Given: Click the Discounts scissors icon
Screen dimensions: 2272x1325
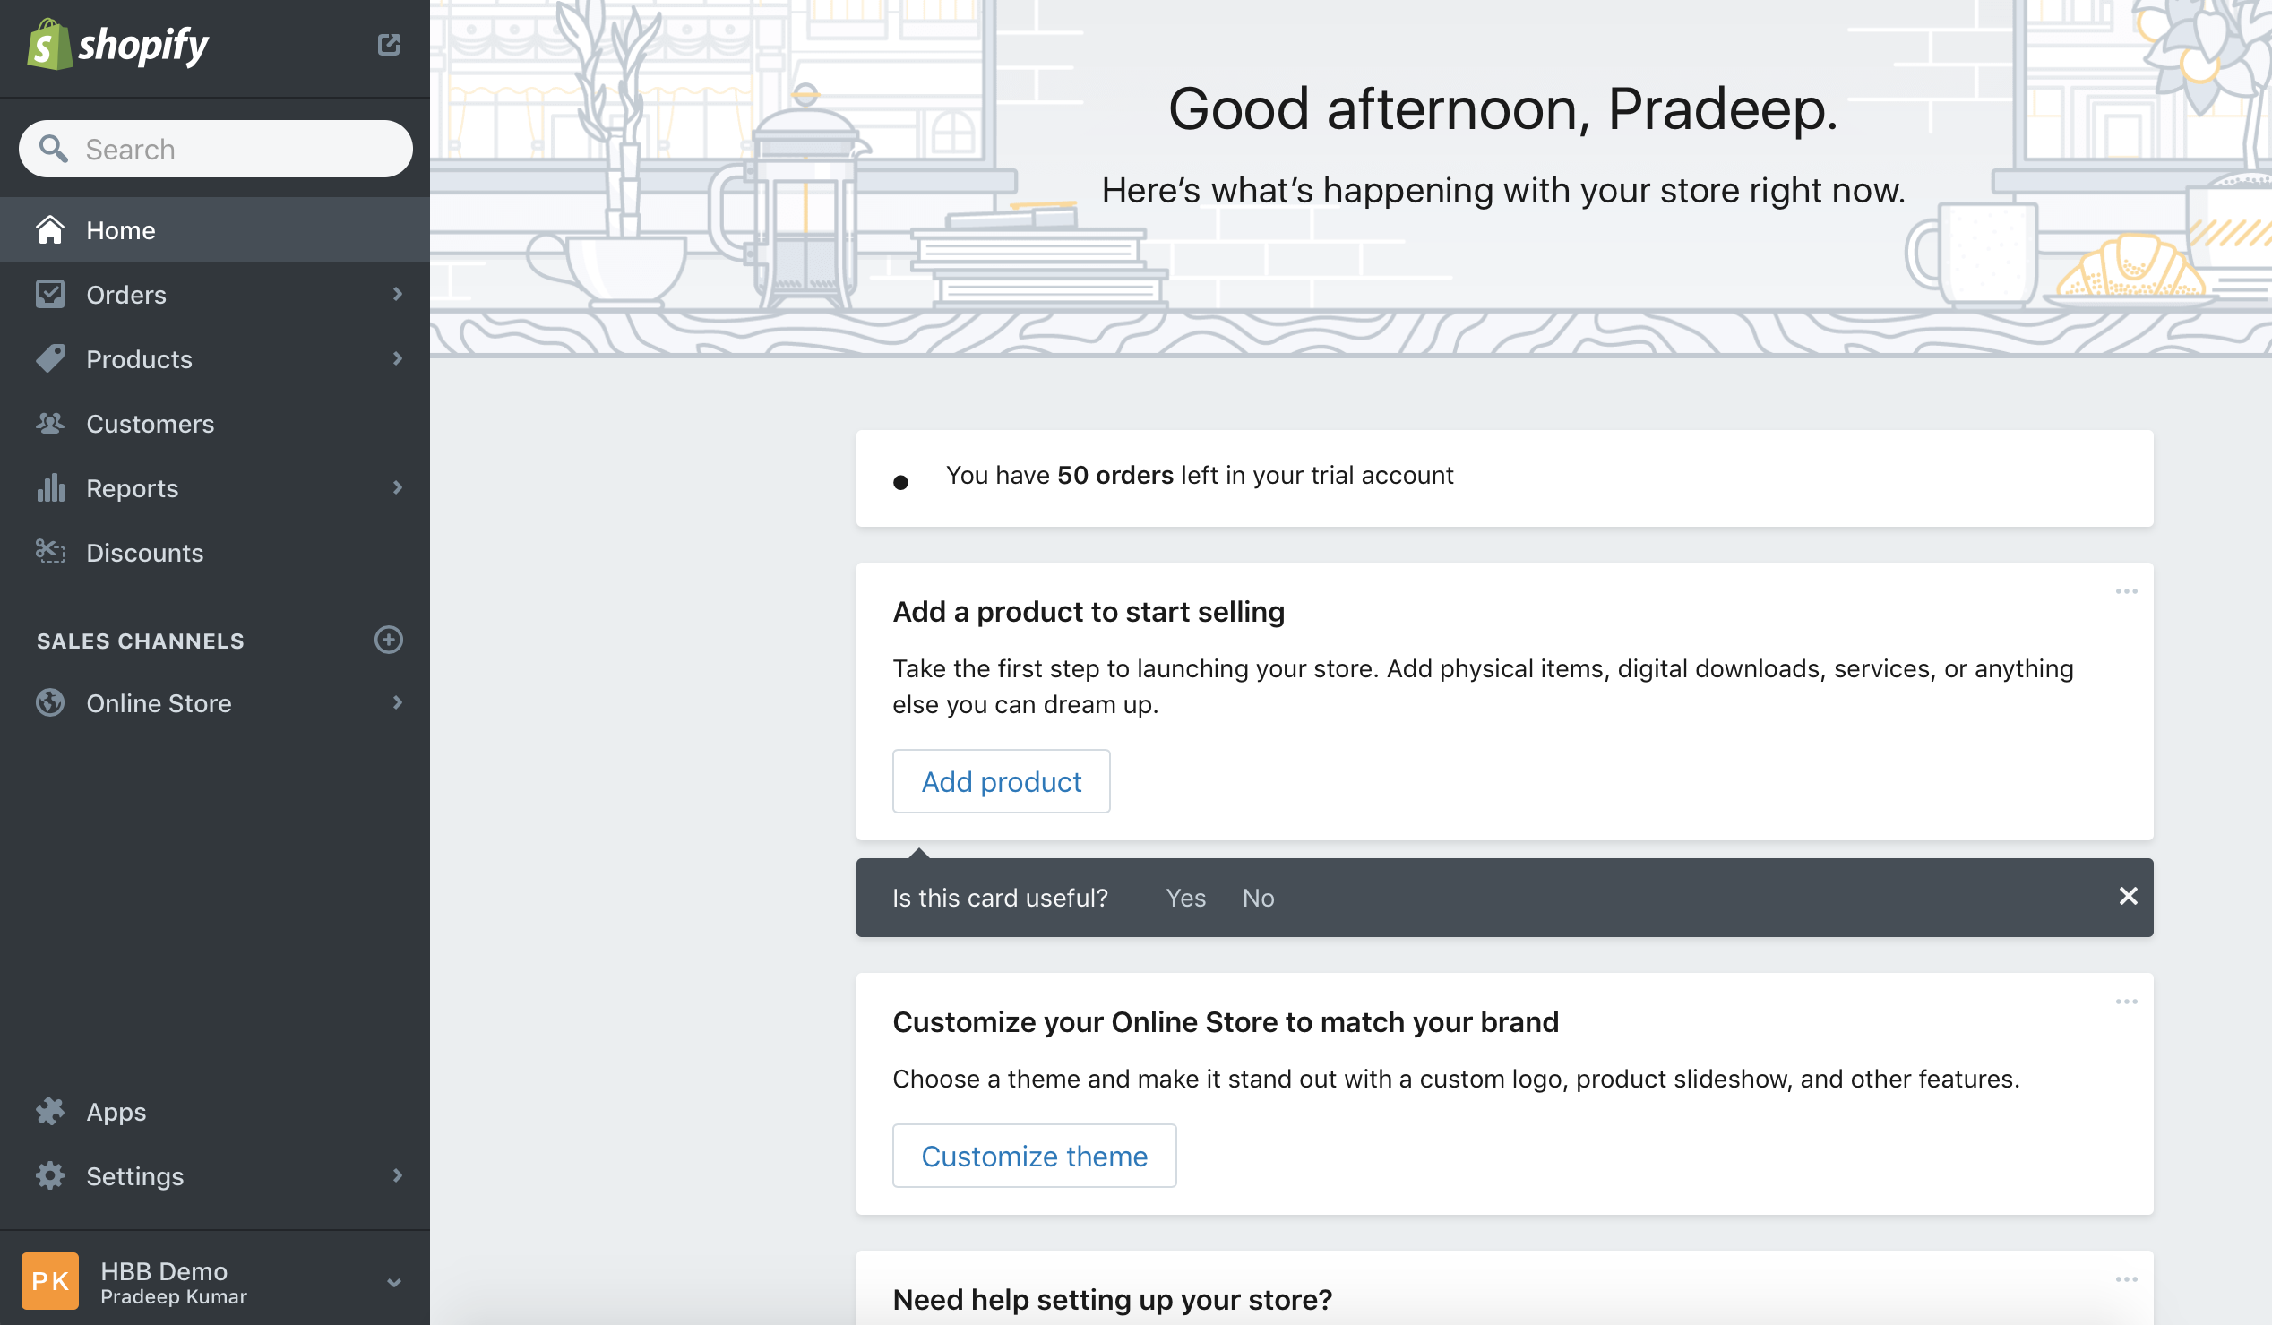Looking at the screenshot, I should point(50,552).
